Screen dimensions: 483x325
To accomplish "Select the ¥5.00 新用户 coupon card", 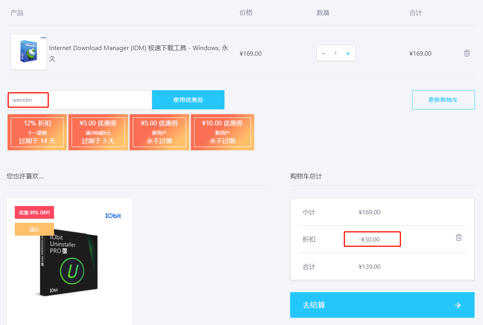I will pos(159,132).
